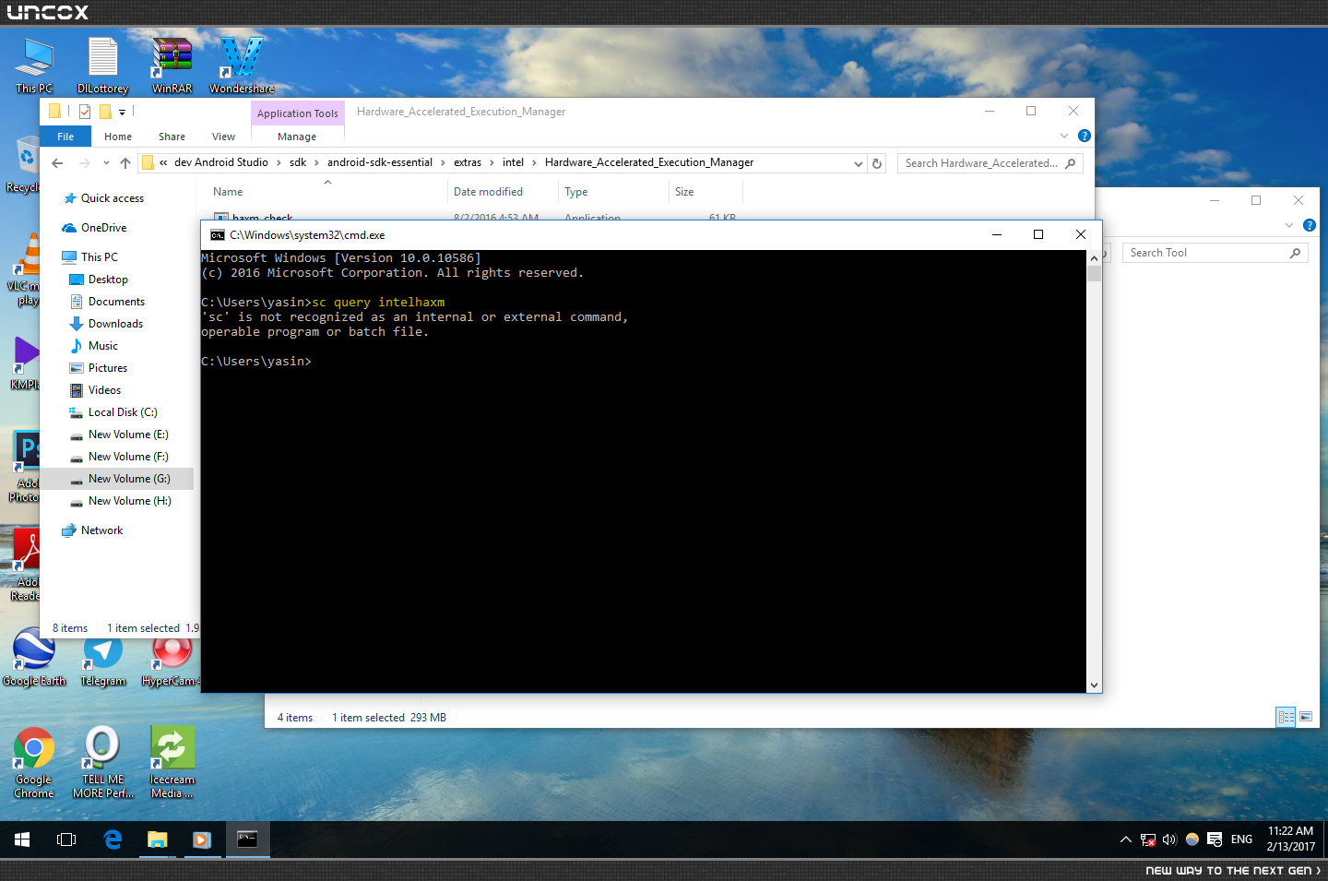This screenshot has width=1328, height=881.
Task: Open the Home ribbon tab
Action: [118, 137]
